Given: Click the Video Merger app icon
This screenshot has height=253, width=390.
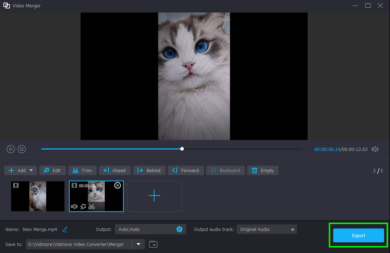Looking at the screenshot, I should 7,5.
